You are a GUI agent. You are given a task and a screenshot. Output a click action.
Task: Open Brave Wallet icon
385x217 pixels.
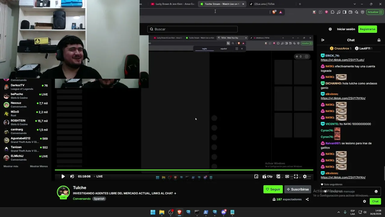(350, 12)
